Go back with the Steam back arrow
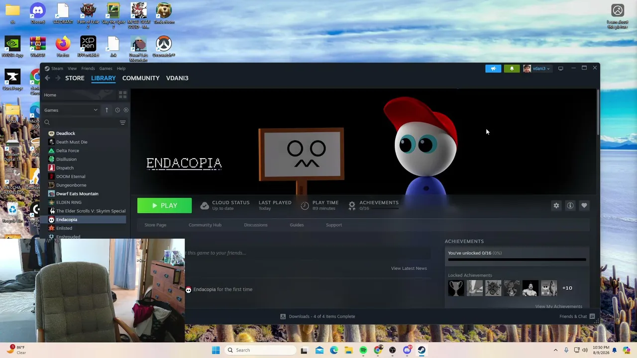The height and width of the screenshot is (358, 637). (47, 78)
